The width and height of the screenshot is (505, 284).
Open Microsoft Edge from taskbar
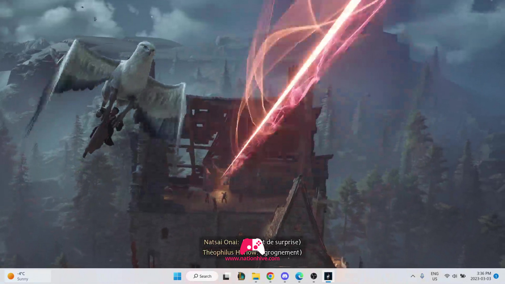299,276
